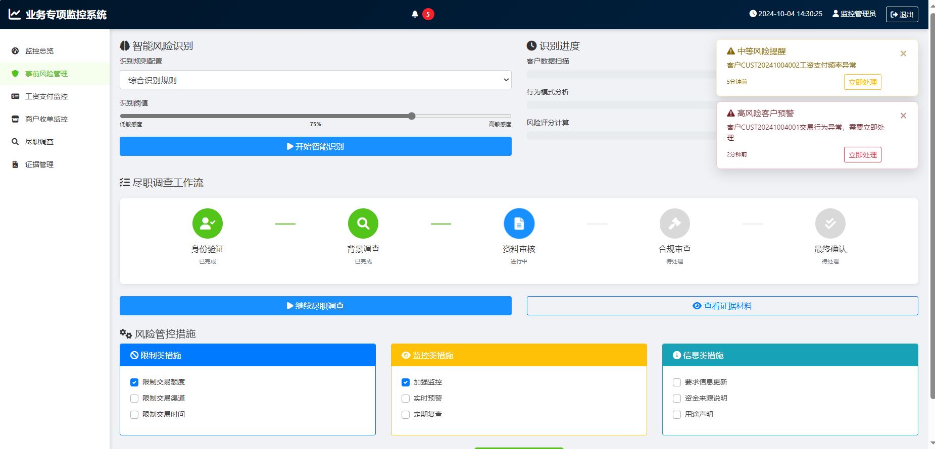Viewport: 935px width, 449px height.
Task: Dismiss the 中等风险提醒 alert
Action: pyautogui.click(x=903, y=53)
